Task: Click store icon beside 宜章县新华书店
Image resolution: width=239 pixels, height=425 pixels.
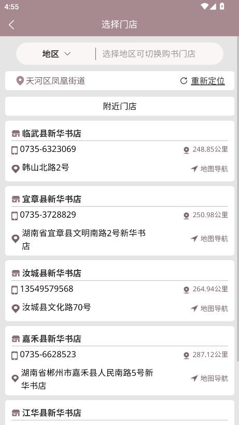Action: [x=16, y=199]
